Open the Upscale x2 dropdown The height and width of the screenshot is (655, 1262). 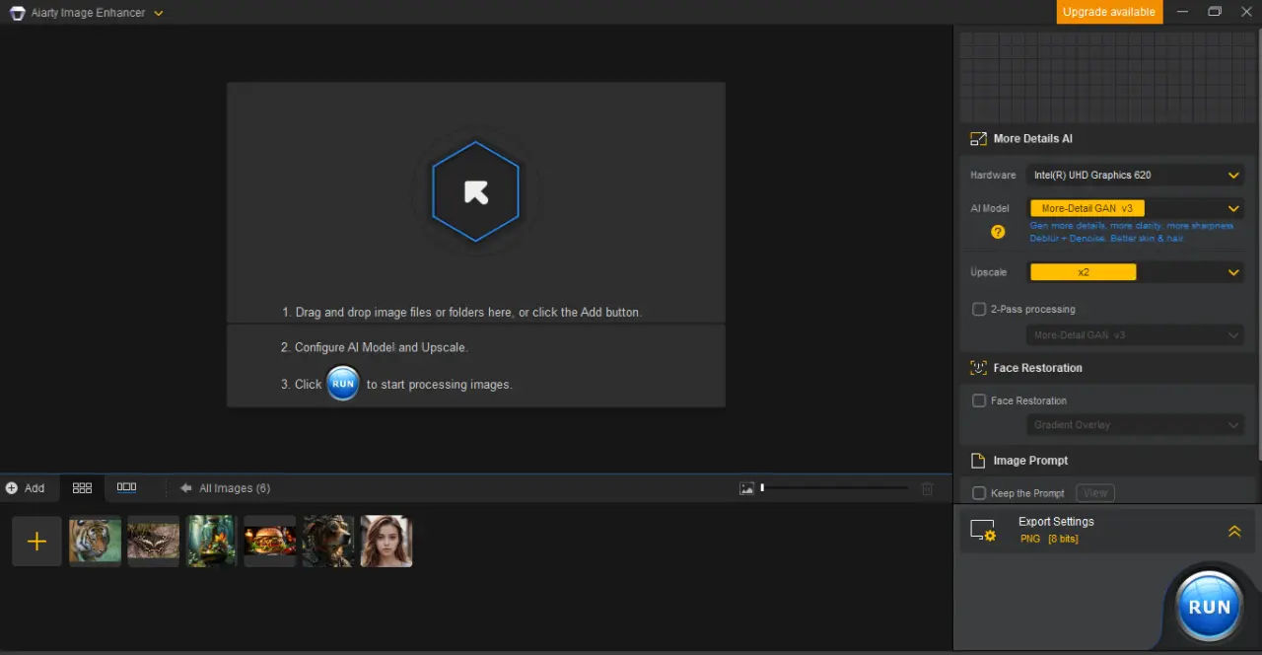tap(1135, 272)
